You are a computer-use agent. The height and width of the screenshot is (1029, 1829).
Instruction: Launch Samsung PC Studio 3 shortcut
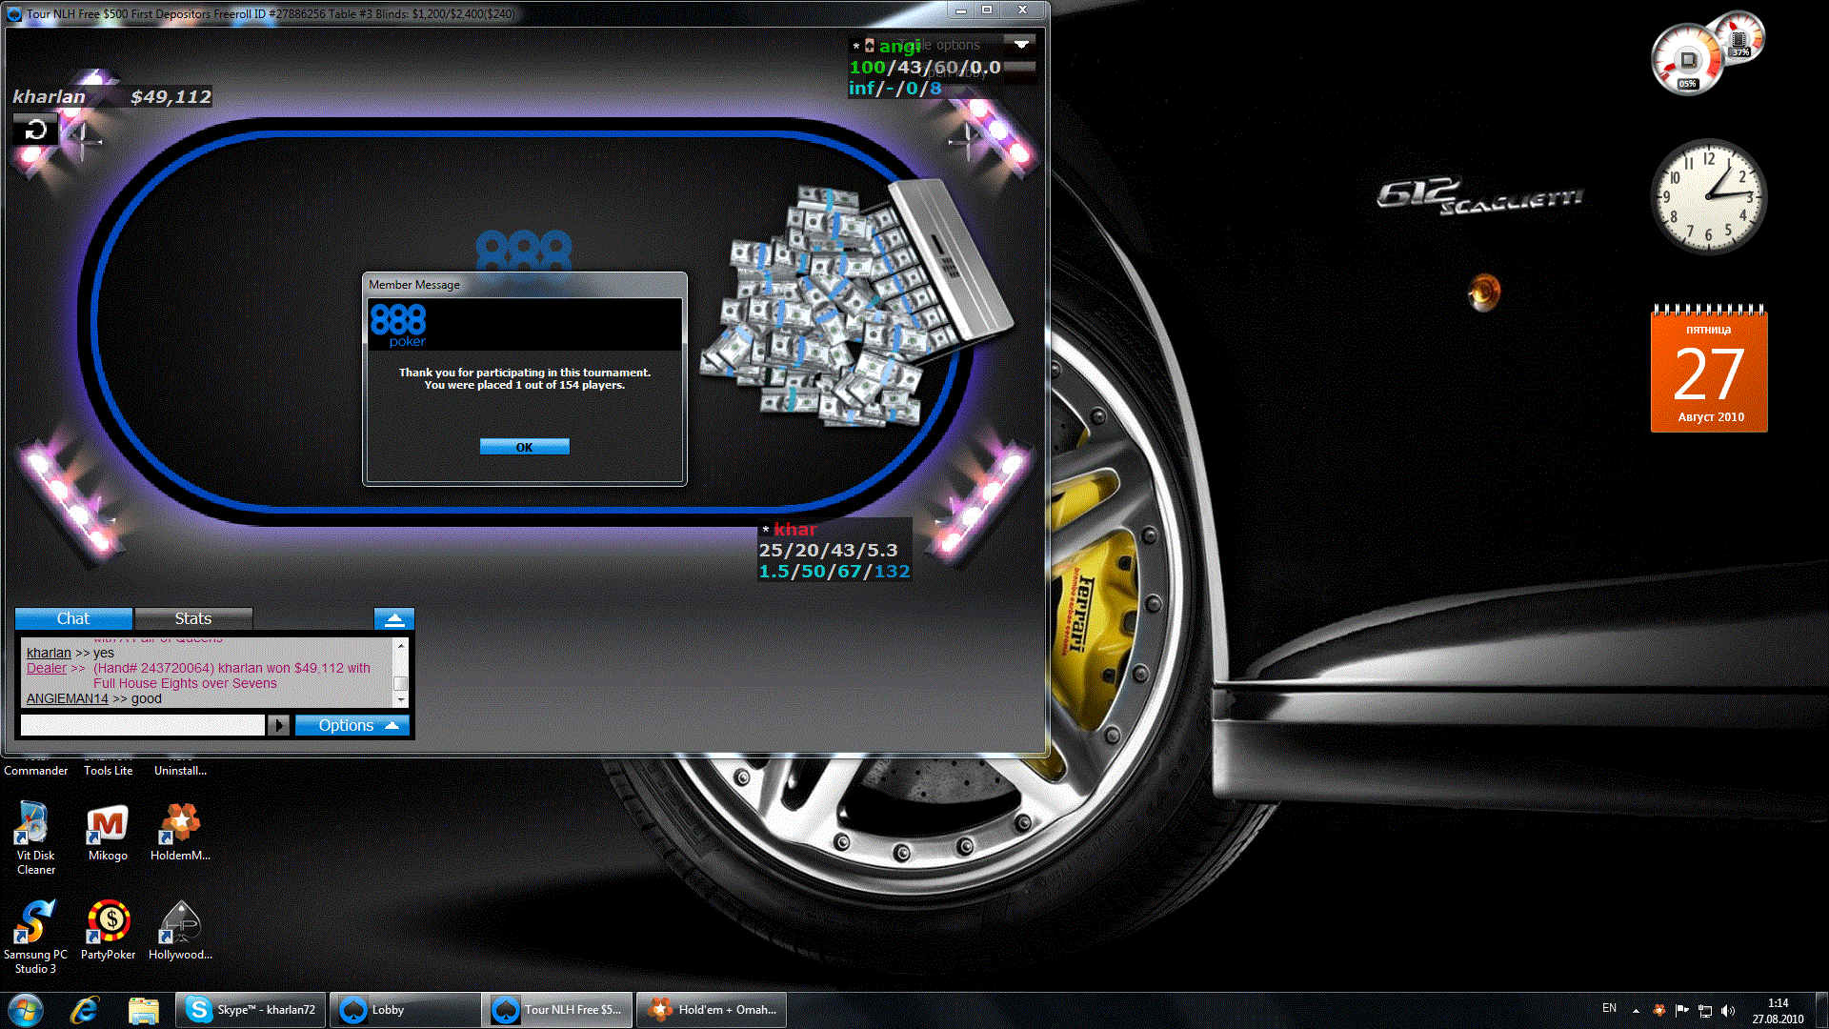35,921
